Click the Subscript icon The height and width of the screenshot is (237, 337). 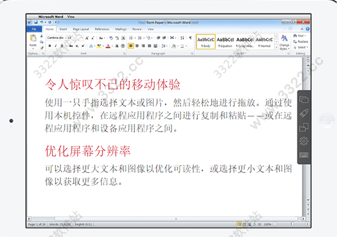click(77, 46)
